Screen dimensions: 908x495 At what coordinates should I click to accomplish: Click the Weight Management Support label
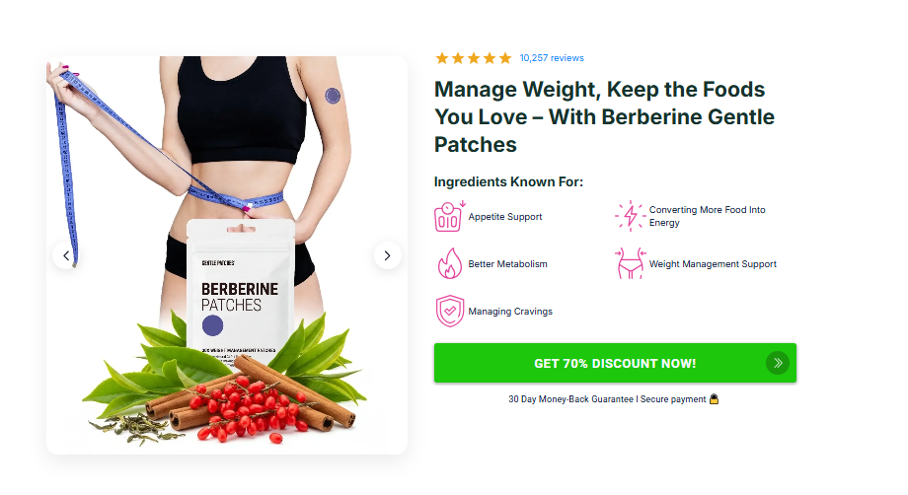point(713,263)
